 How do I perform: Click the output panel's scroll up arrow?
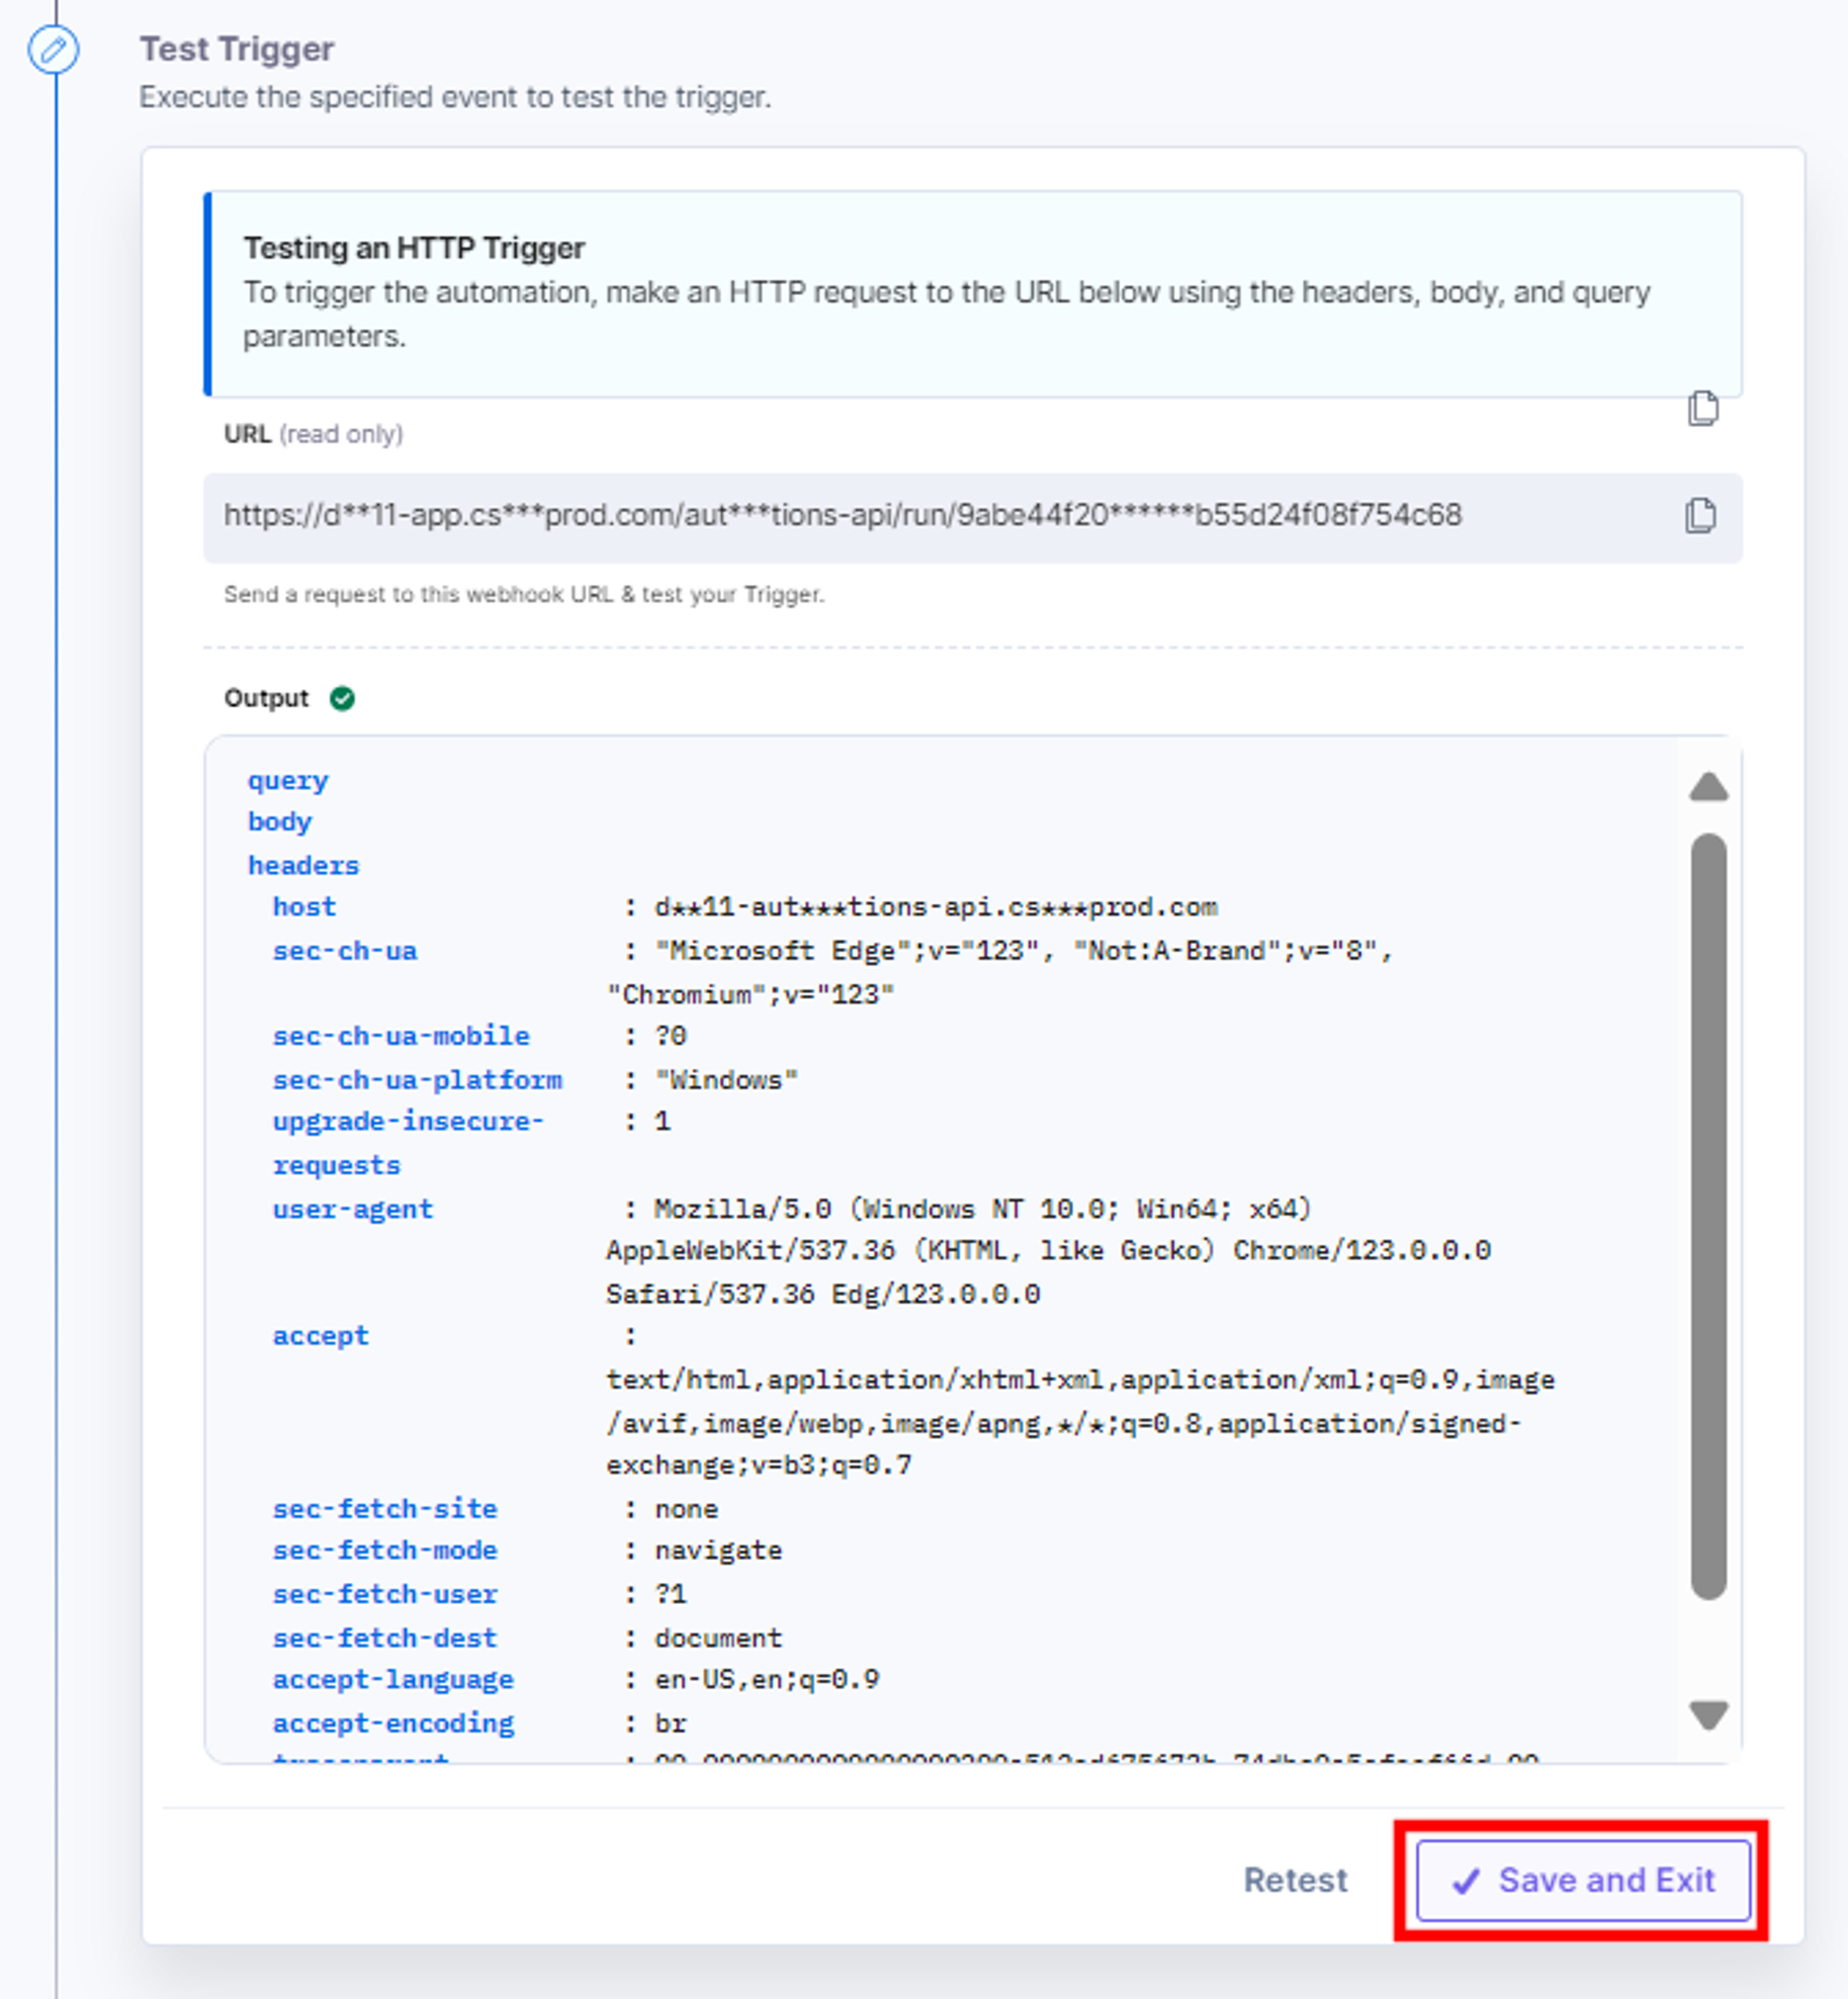[x=1708, y=788]
